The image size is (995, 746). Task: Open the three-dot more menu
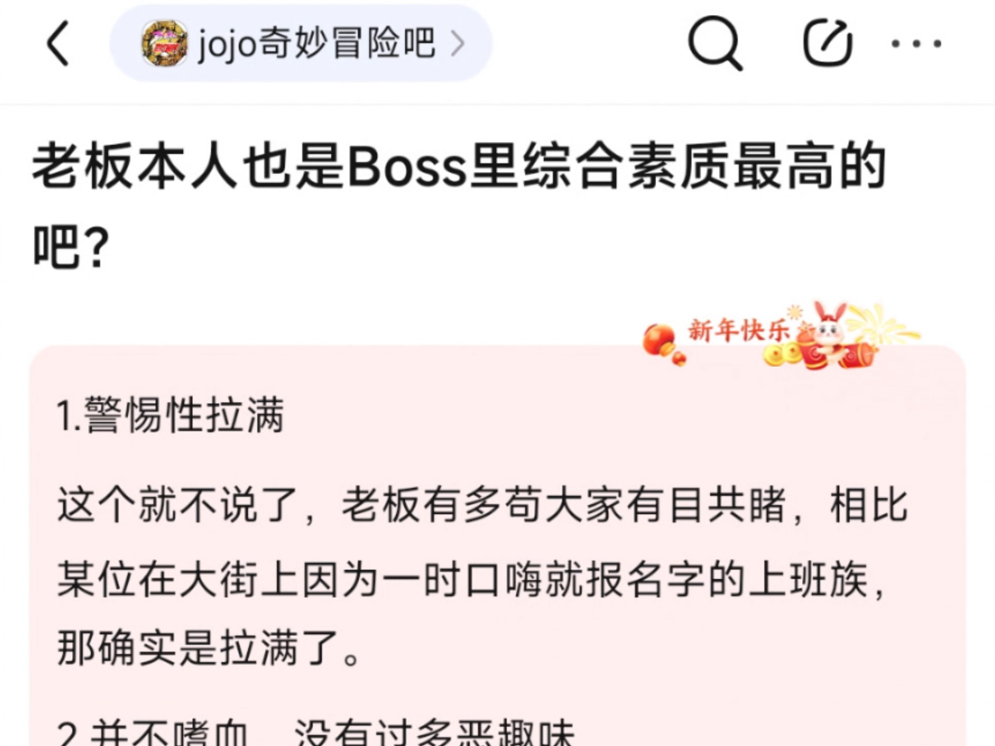pos(916,44)
